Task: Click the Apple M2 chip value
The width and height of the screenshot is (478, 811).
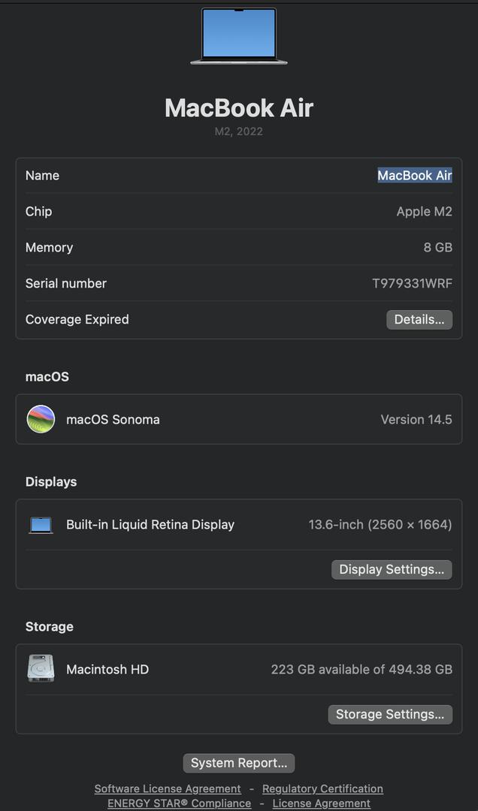Action: (x=424, y=212)
